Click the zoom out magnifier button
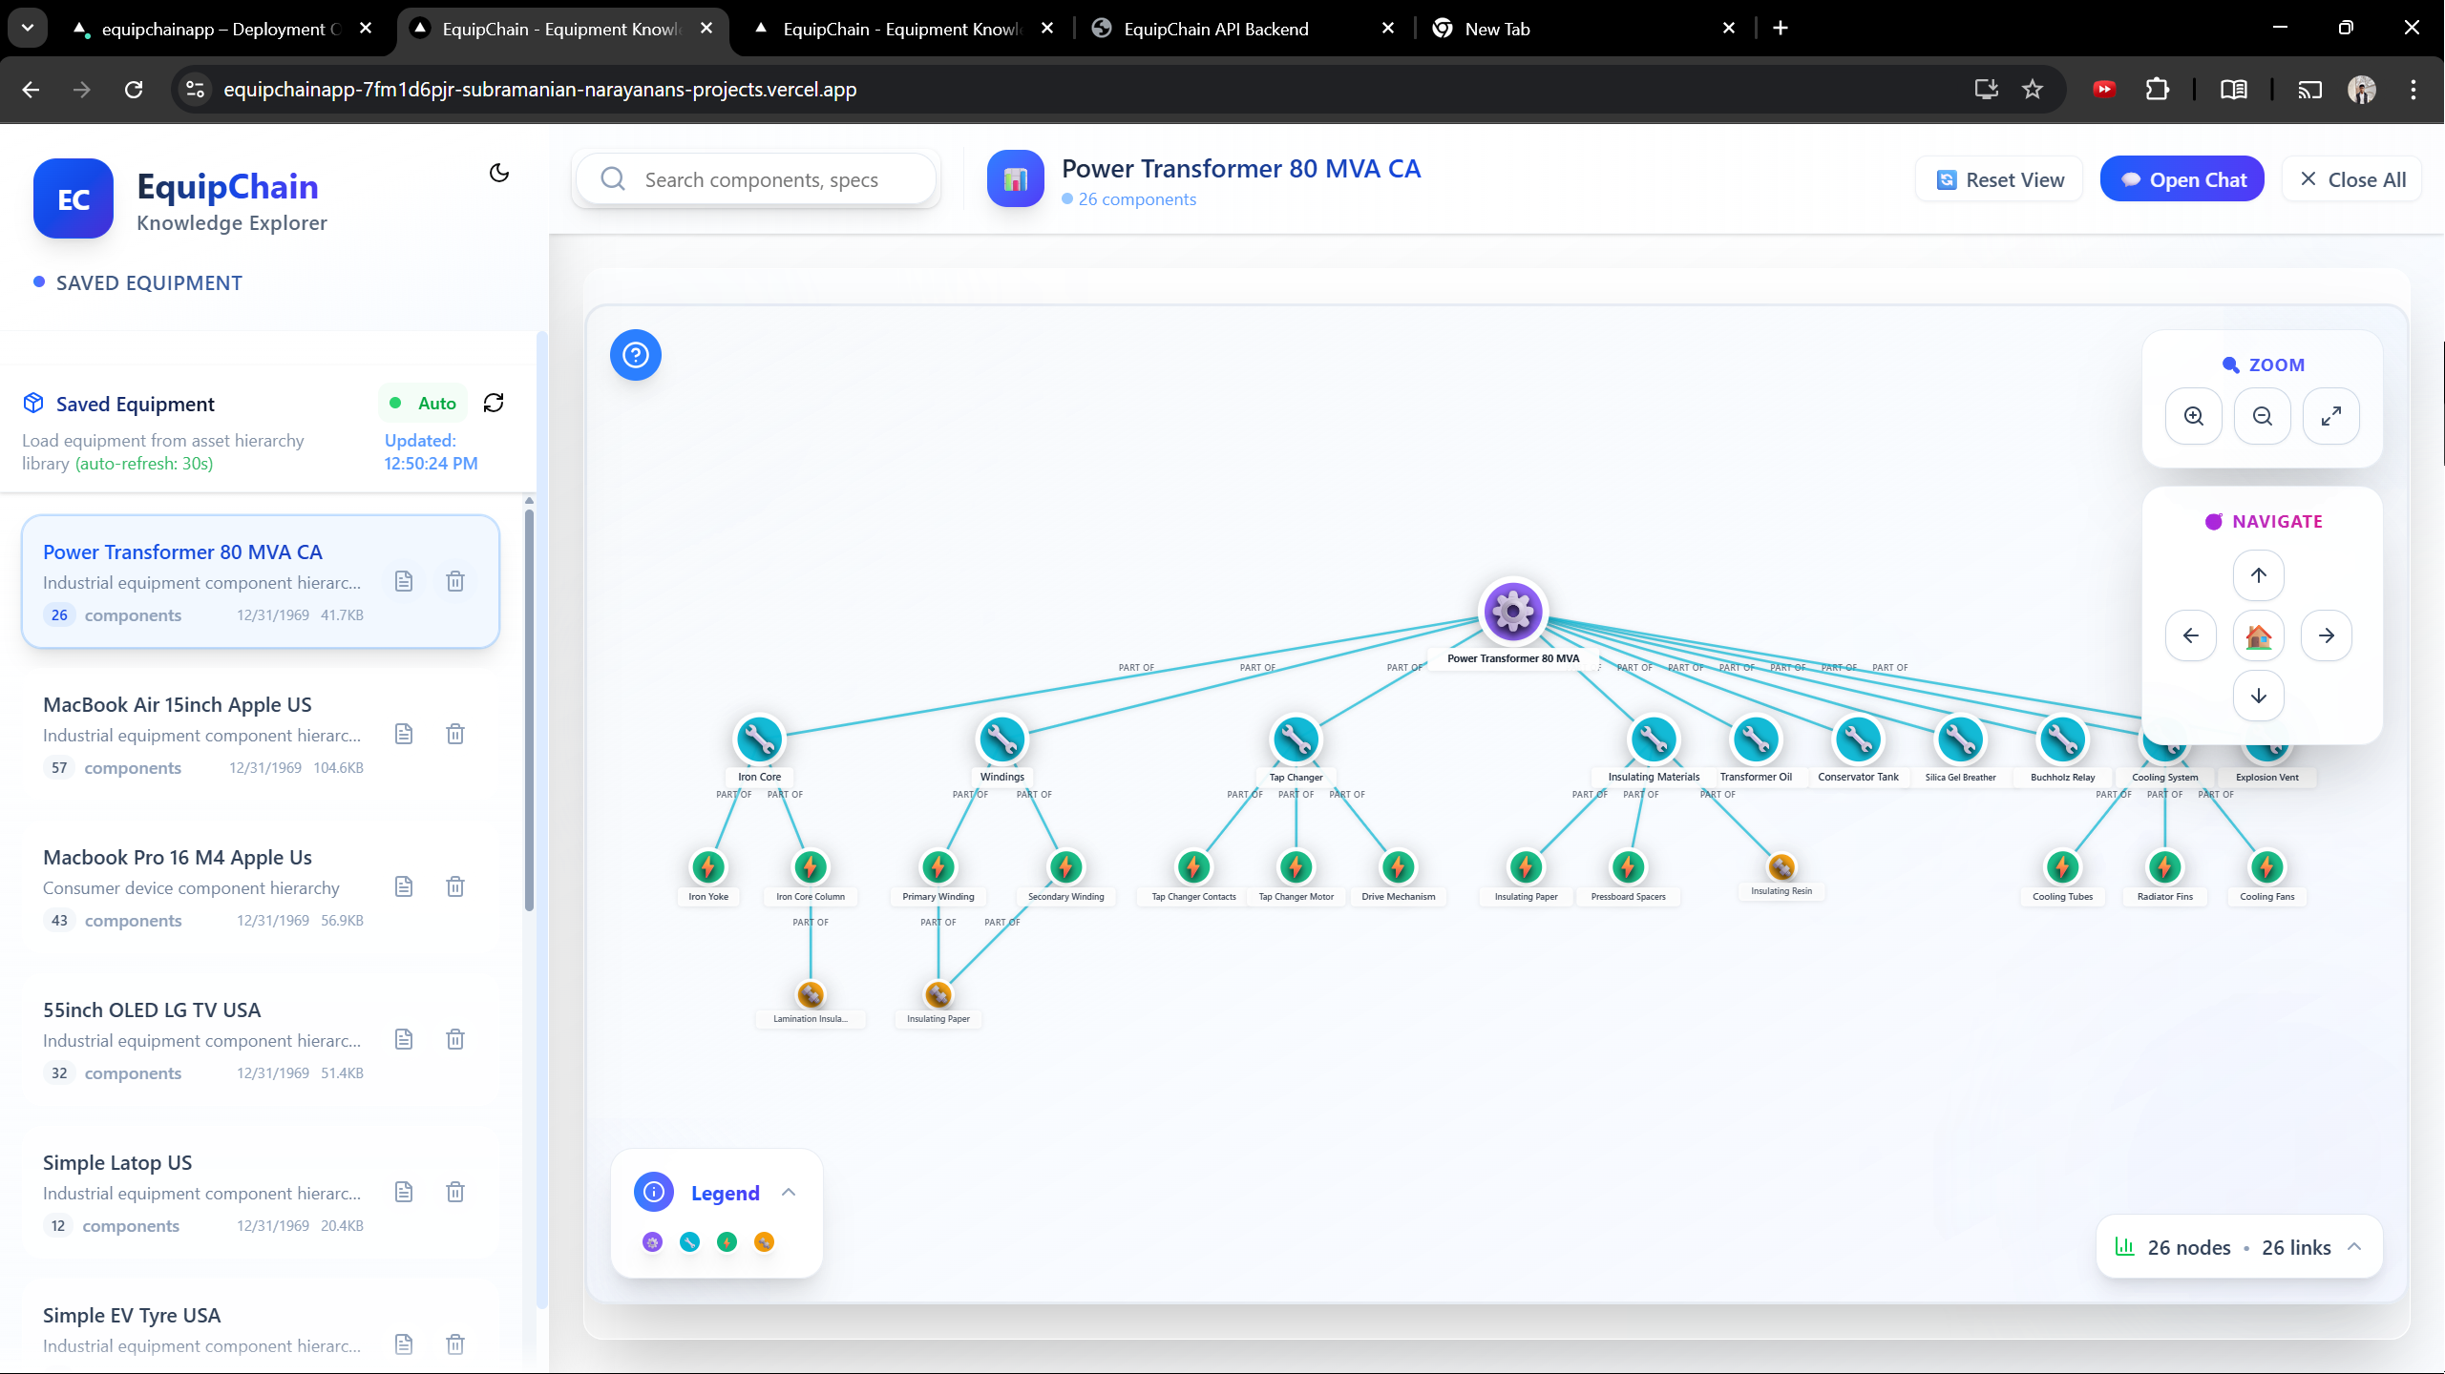Image resolution: width=2445 pixels, height=1374 pixels. click(2262, 416)
